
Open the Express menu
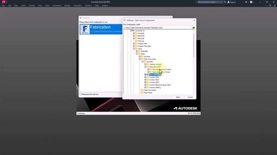pyautogui.click(x=105, y=6)
